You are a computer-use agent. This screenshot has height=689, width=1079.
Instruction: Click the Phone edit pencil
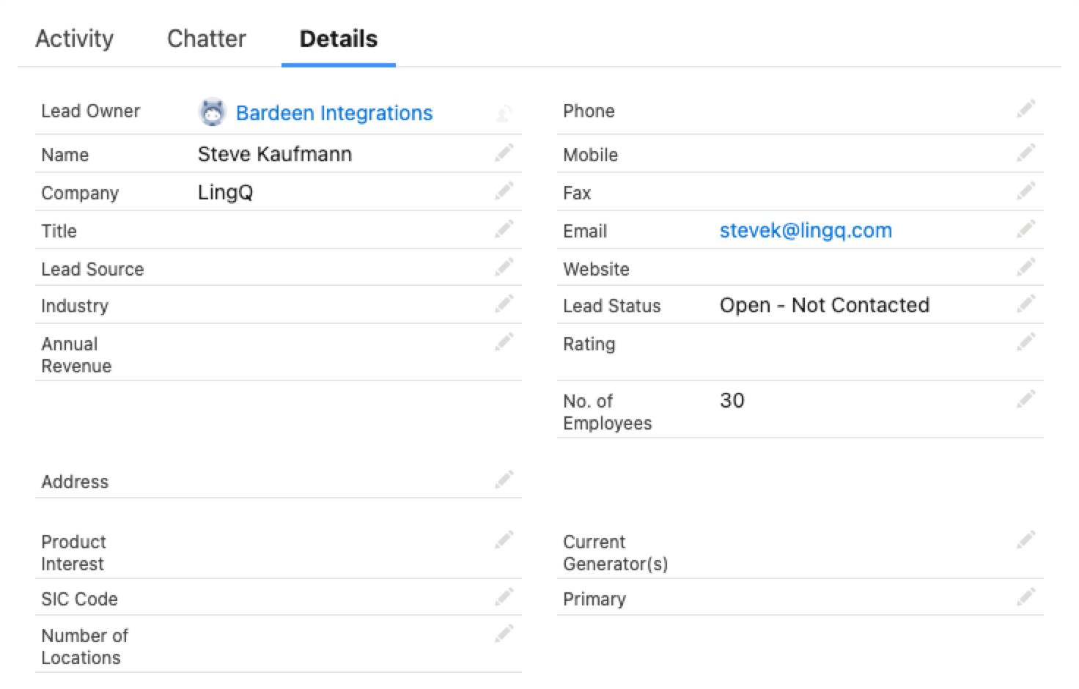(1026, 108)
